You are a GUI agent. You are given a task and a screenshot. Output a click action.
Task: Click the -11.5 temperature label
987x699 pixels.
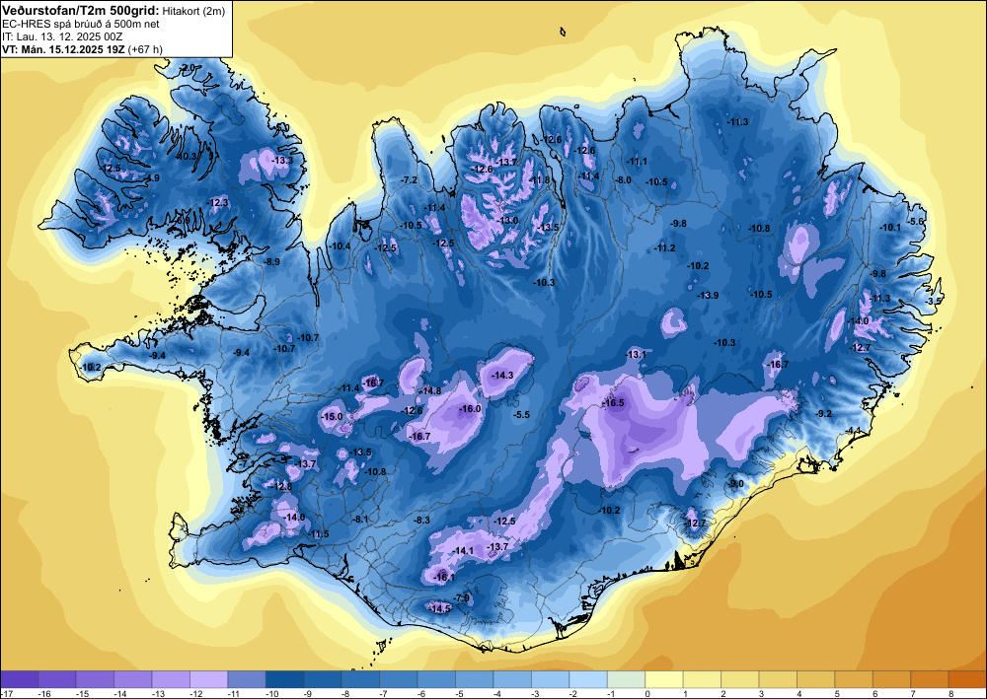(319, 534)
